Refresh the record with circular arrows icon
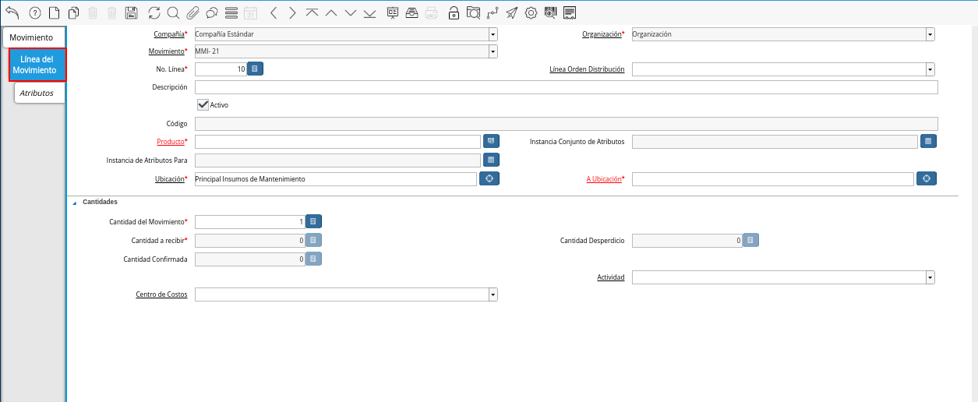 pos(154,12)
